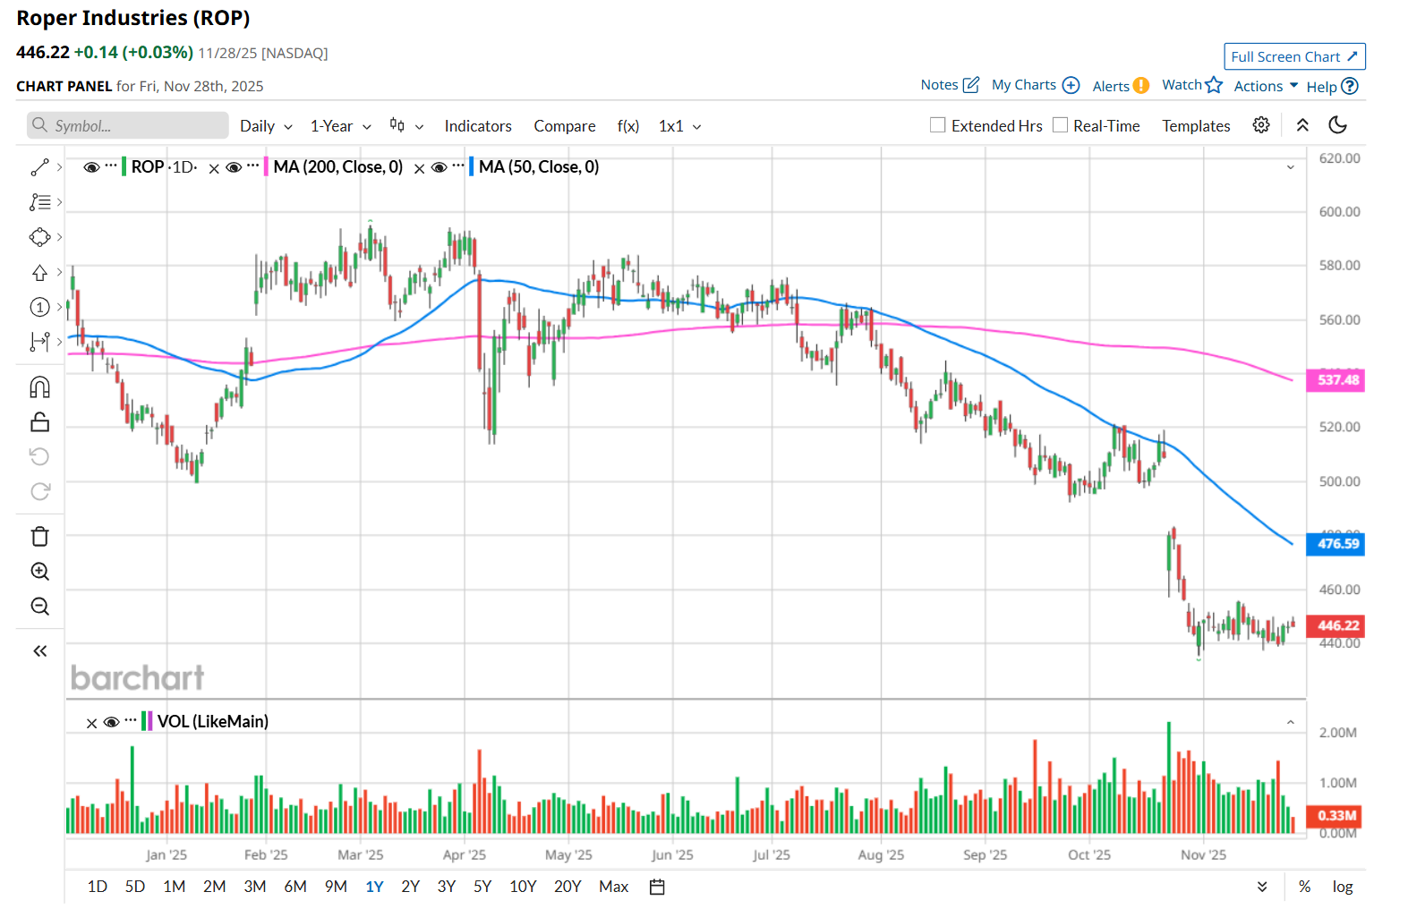
Task: Toggle log scale
Action: [1342, 887]
